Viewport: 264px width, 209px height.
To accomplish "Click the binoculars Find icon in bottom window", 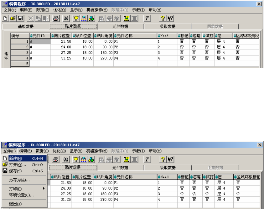I will click(66, 159).
